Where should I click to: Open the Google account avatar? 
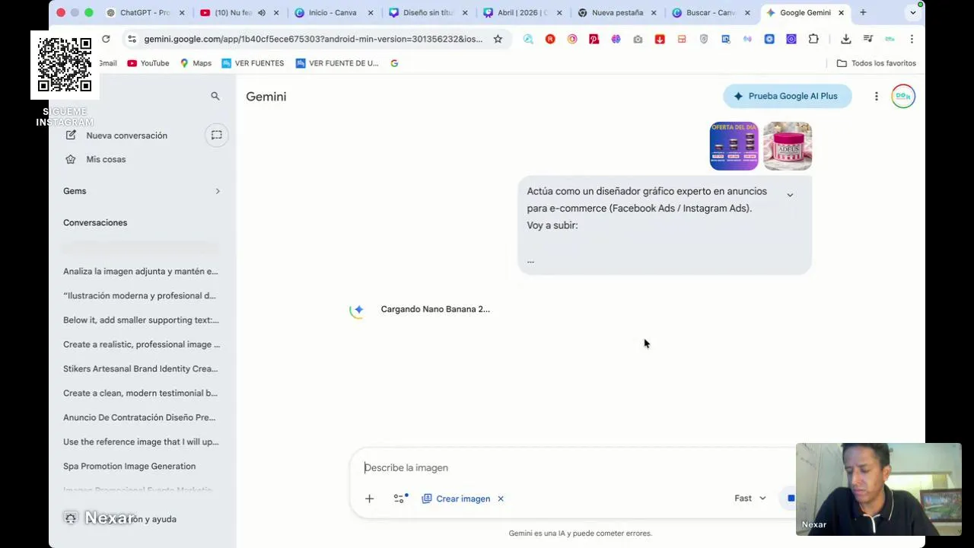click(x=903, y=96)
